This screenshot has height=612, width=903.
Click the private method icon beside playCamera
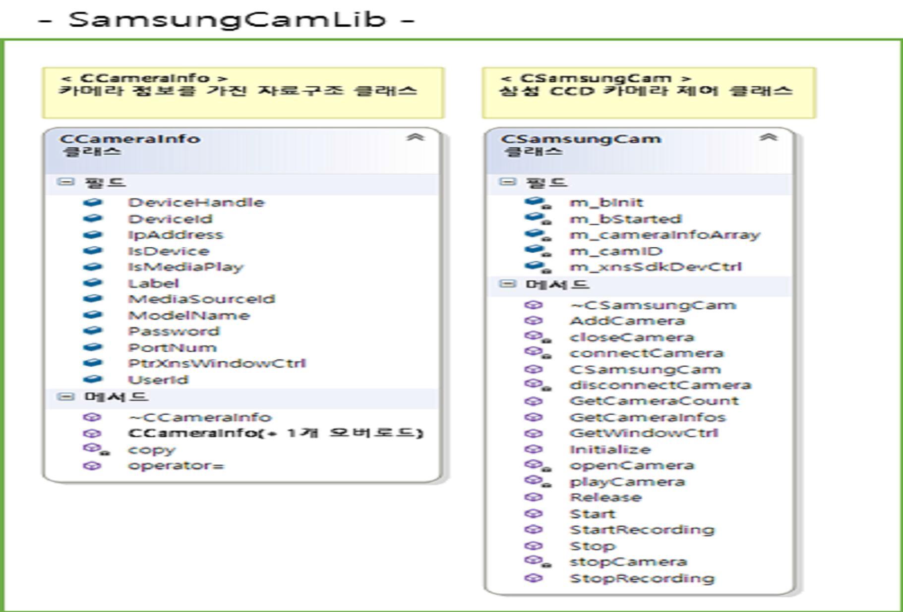coord(538,481)
